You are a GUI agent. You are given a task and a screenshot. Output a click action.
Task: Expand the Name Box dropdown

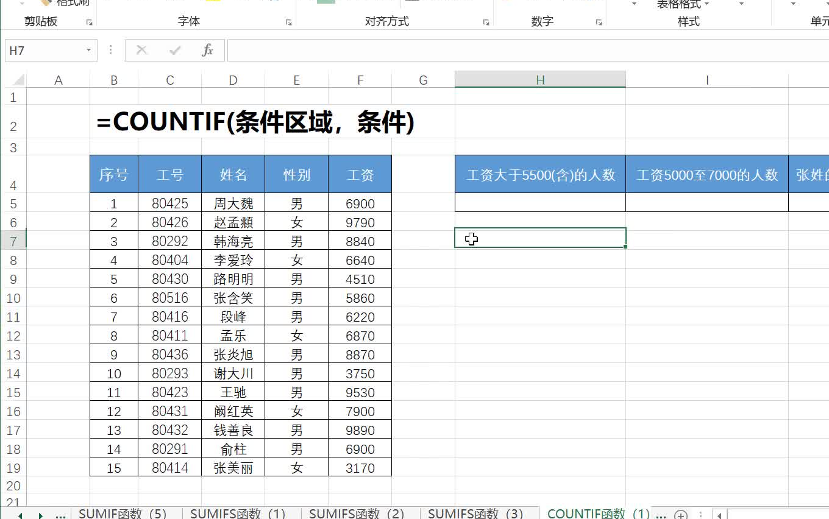pyautogui.click(x=89, y=51)
